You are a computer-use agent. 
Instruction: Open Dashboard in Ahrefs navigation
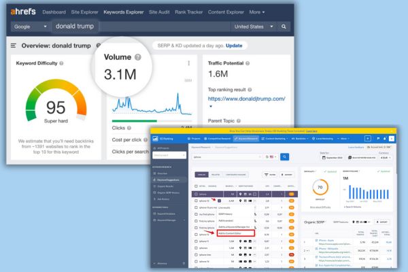coord(54,12)
